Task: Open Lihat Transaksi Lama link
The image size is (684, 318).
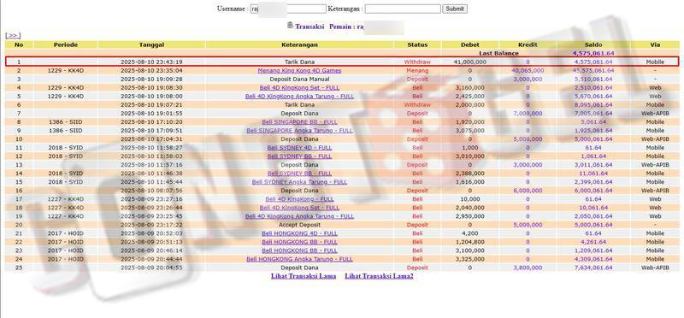Action: pos(304,276)
